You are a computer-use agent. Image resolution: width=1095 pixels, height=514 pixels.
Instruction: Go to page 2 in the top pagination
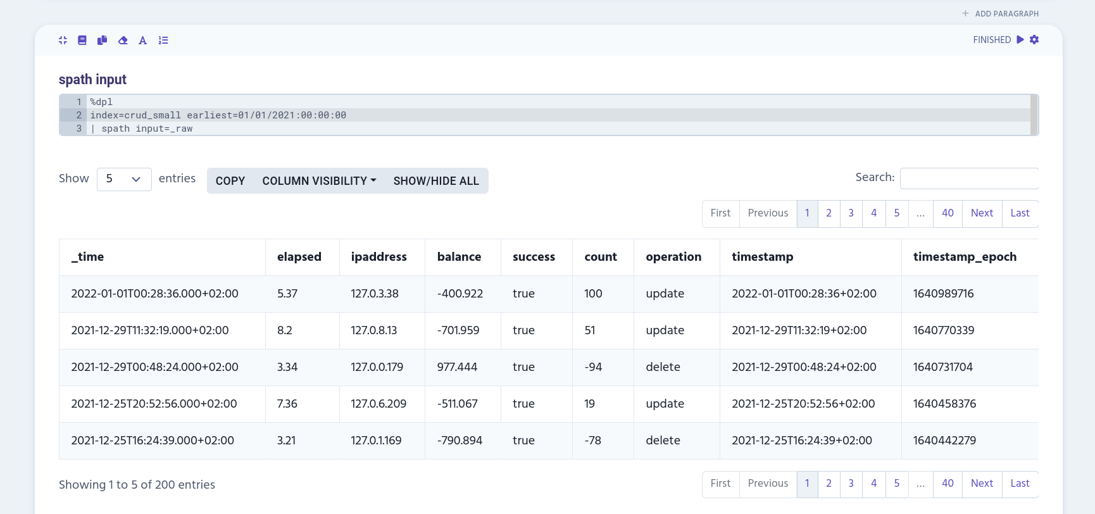(x=829, y=213)
